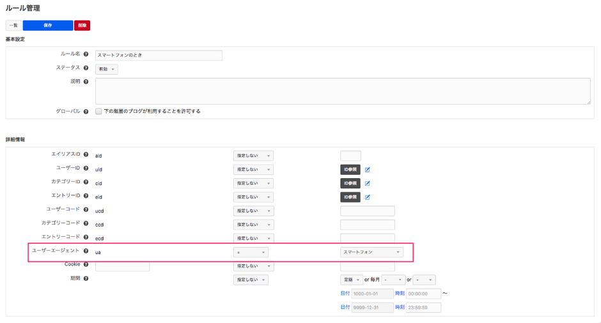
Task: Click into the 説明 text area
Action: point(343,91)
